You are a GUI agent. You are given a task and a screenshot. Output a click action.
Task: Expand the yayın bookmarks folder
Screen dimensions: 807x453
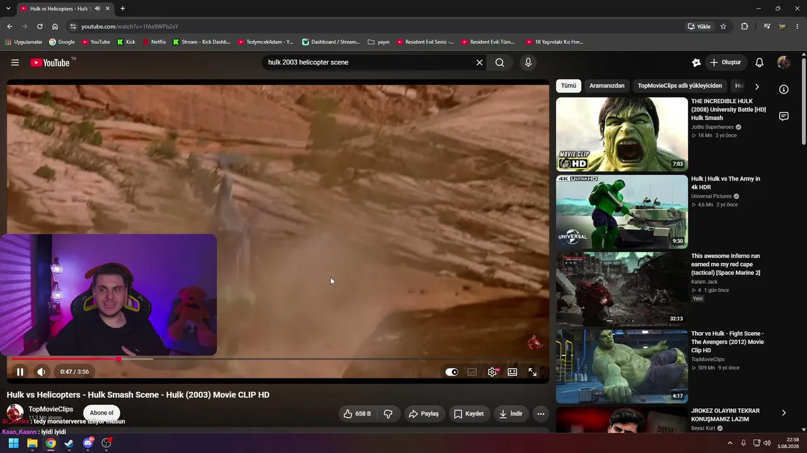point(378,42)
